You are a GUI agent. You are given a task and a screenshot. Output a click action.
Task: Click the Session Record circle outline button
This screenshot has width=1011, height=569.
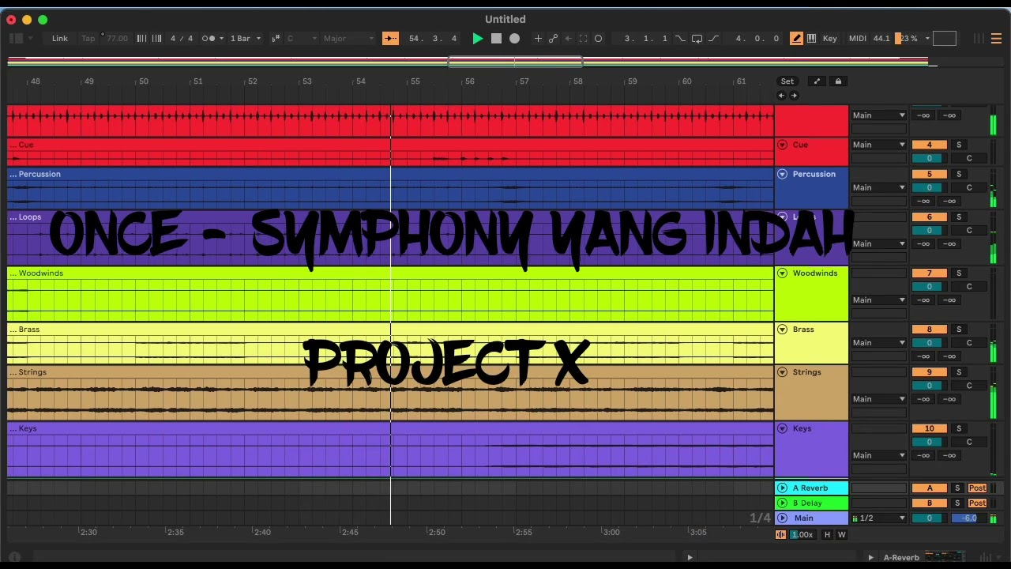coord(598,38)
